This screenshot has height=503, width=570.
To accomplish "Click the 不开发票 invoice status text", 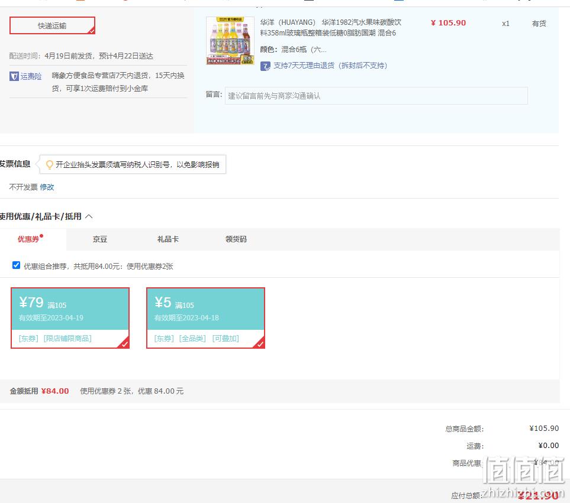I will tap(23, 187).
